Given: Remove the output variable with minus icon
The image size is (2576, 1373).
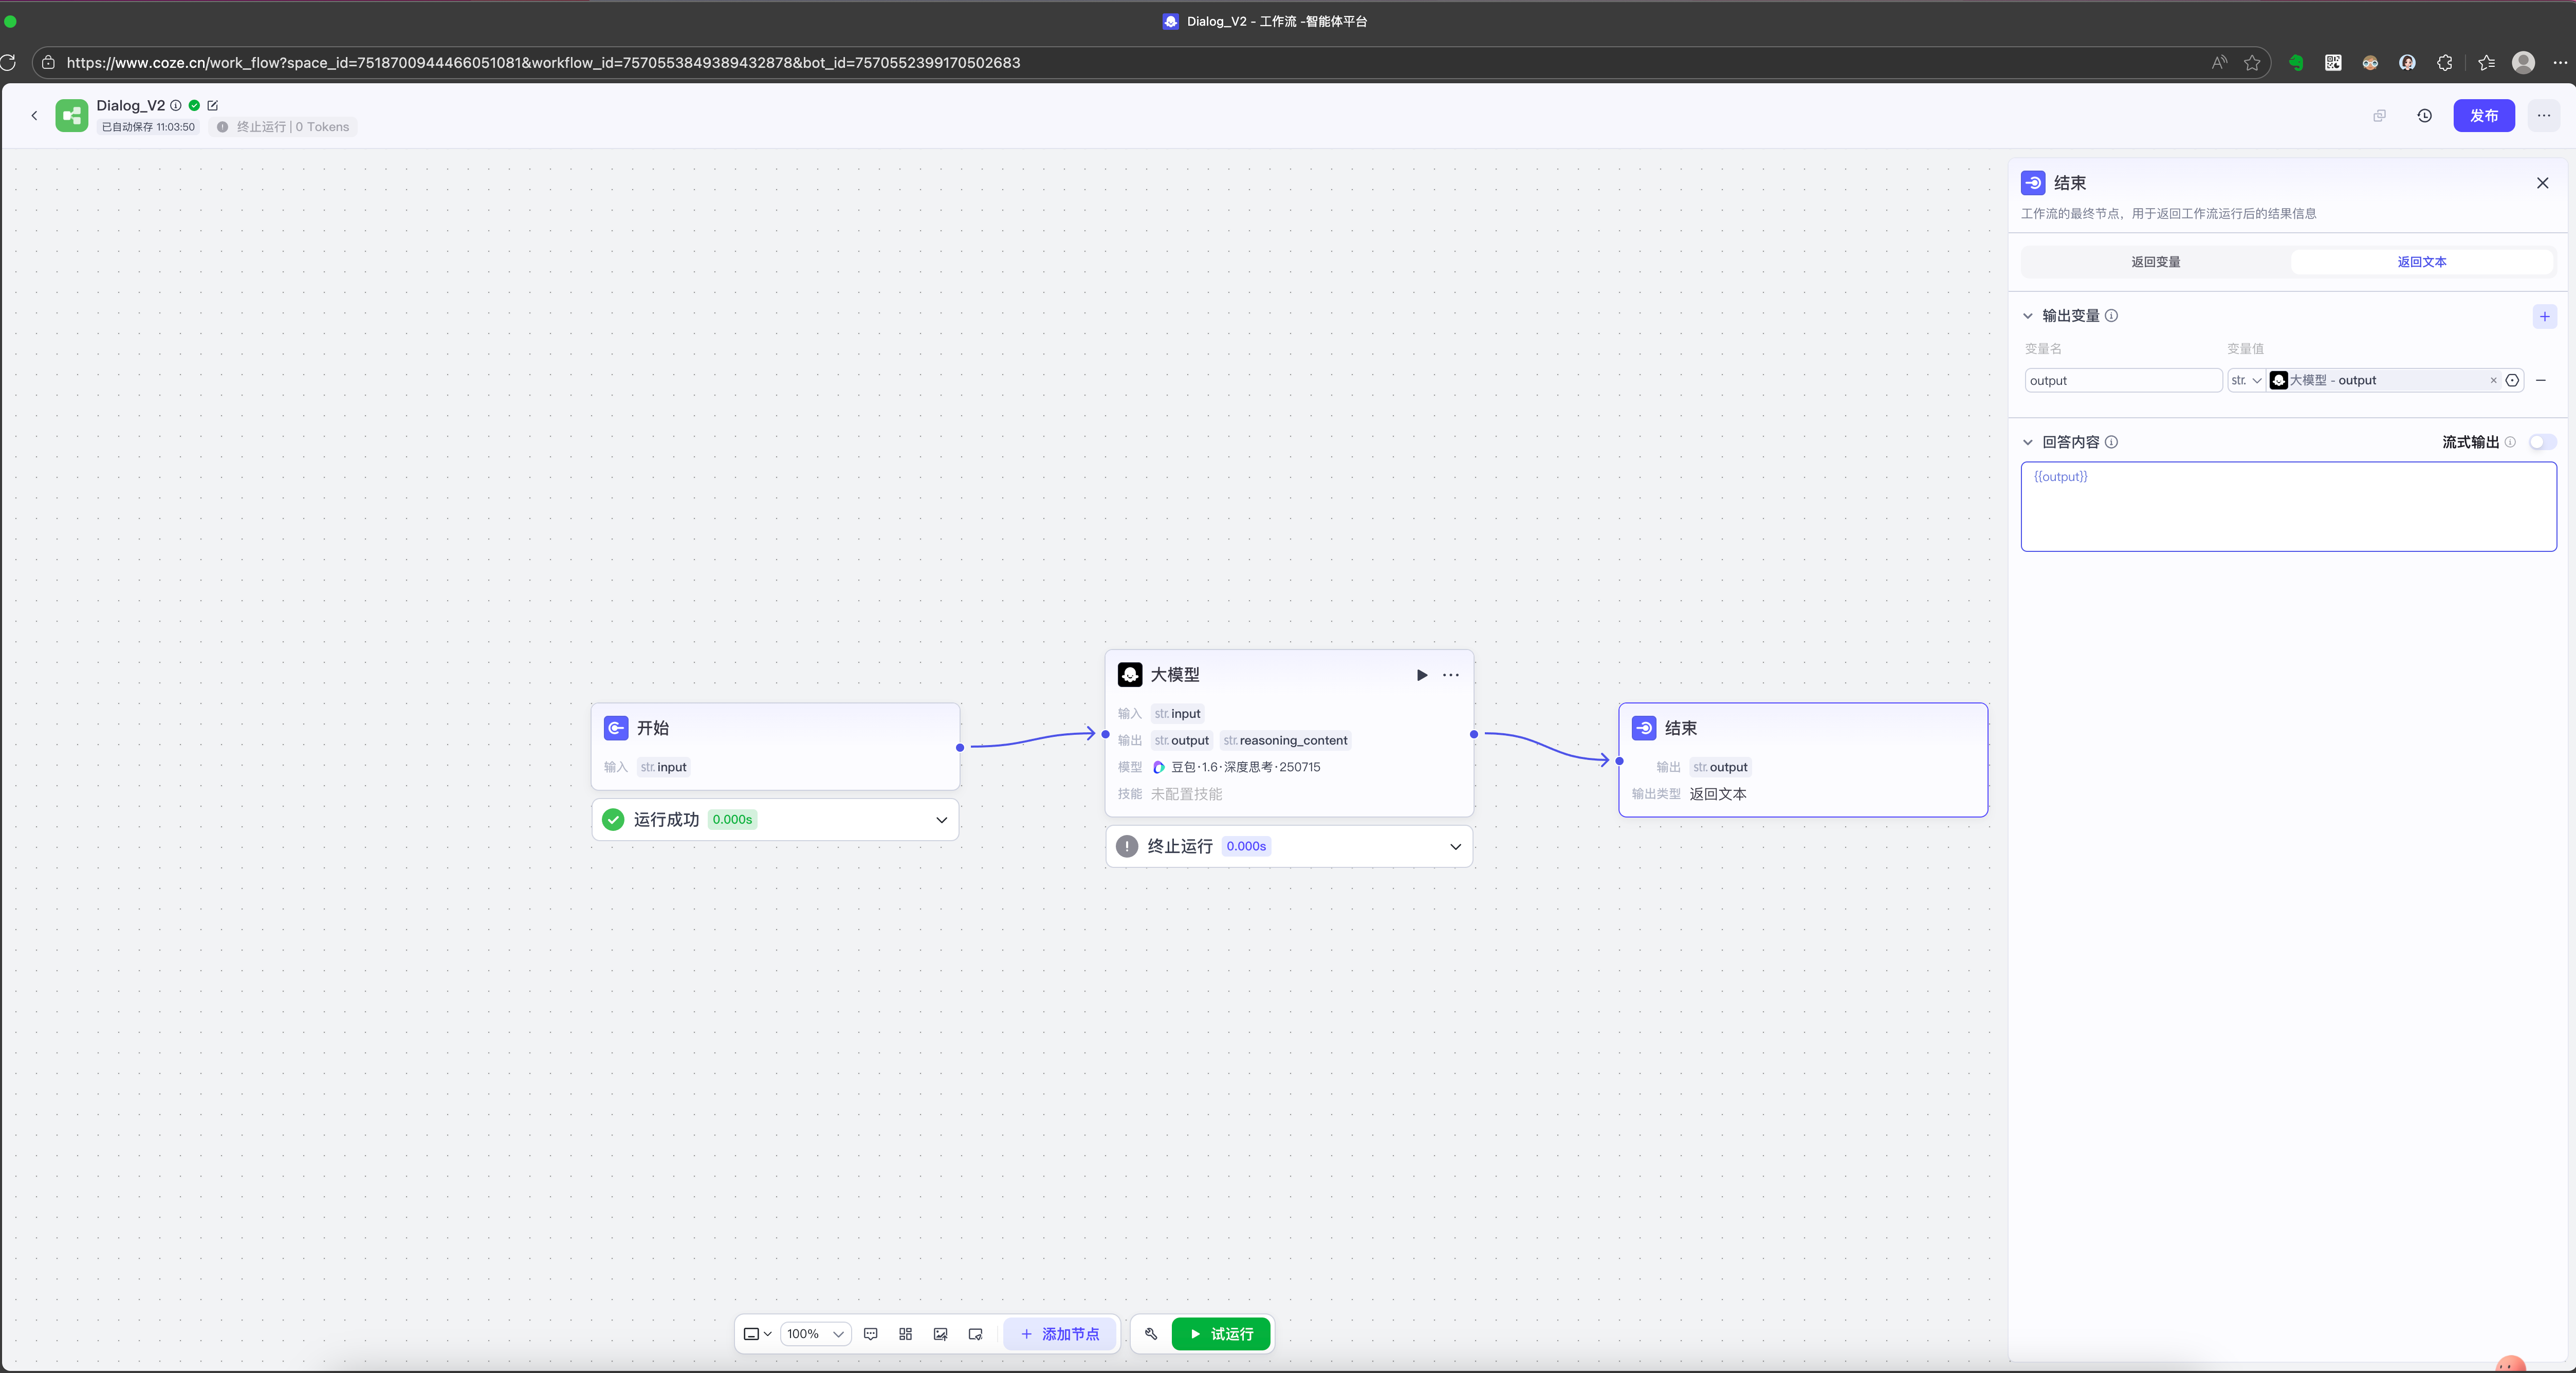Looking at the screenshot, I should (2541, 380).
